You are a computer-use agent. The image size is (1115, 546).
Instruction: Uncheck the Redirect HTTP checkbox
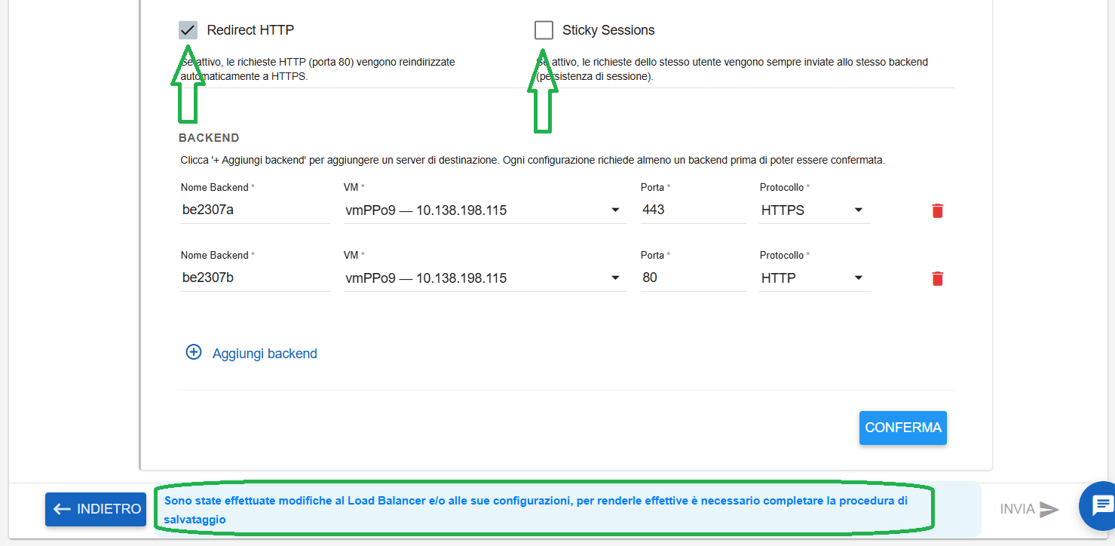188,30
